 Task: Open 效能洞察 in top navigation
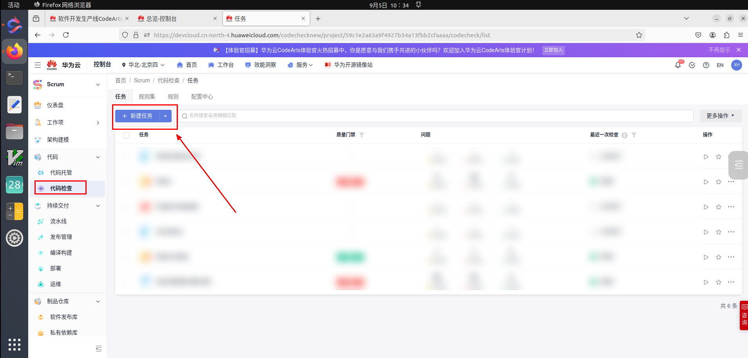(261, 65)
